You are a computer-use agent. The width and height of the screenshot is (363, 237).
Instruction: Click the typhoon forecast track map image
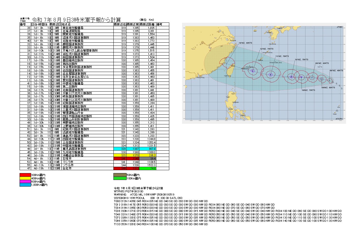pos(264,73)
